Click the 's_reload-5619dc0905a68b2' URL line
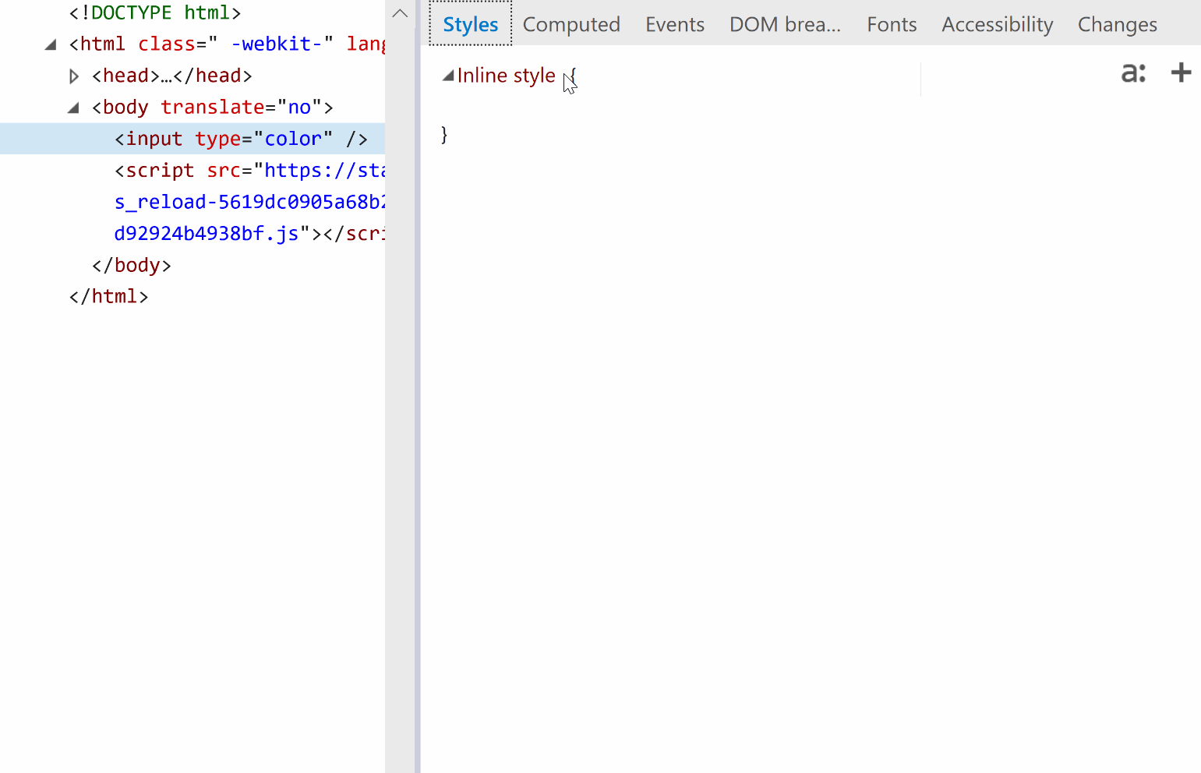This screenshot has height=773, width=1201. 249,203
